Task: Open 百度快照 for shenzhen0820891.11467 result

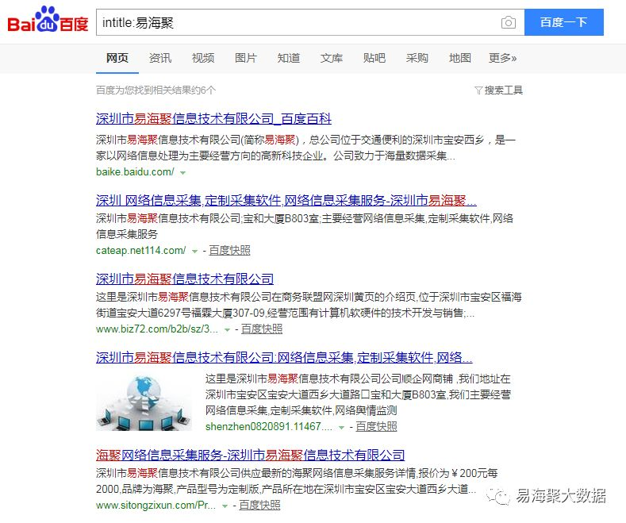Action: (377, 426)
